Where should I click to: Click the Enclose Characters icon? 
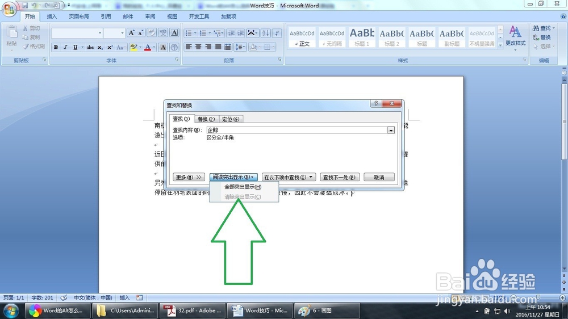[x=174, y=48]
